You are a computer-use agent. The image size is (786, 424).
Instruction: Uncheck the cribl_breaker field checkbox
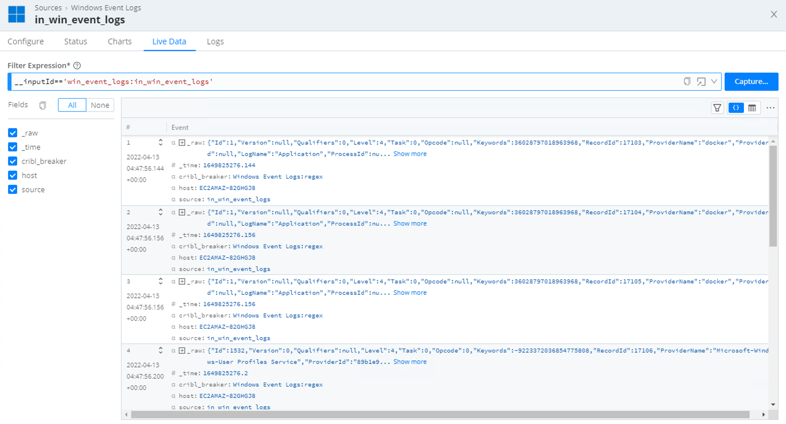click(12, 161)
